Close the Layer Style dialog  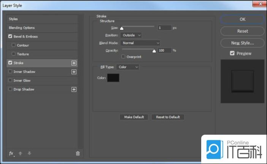[x=259, y=4]
